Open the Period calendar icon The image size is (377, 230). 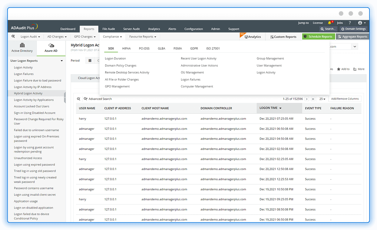pos(90,61)
